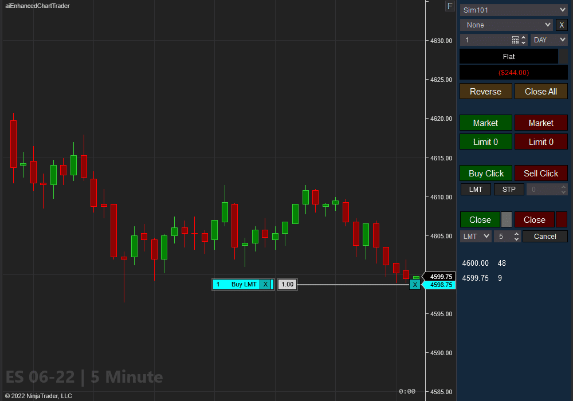This screenshot has width=573, height=401.
Task: Open the Sim101 account dropdown
Action: (513, 10)
